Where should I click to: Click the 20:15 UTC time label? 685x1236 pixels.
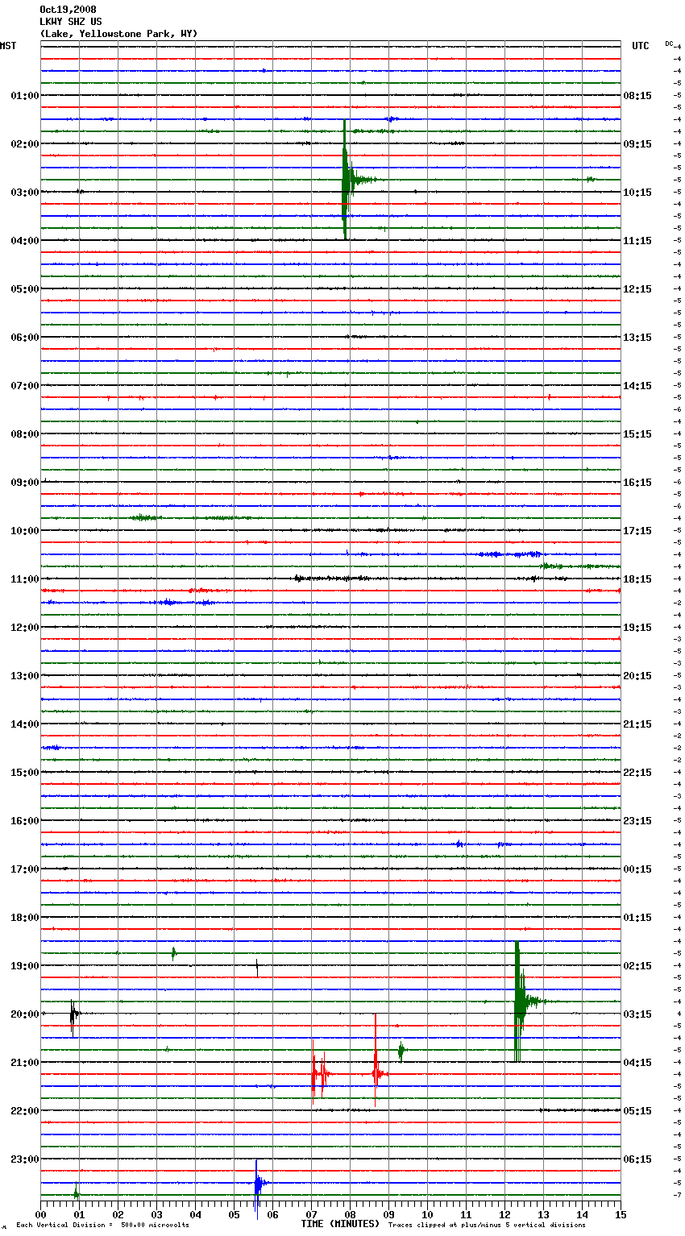(637, 676)
